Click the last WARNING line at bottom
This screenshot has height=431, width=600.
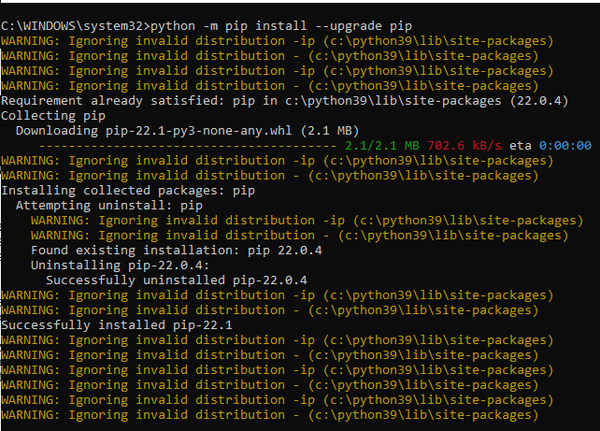point(270,415)
